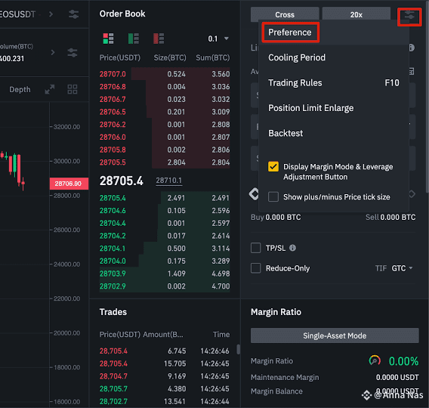Open the trading settings icon beside 20x
The width and height of the screenshot is (429, 408).
(x=409, y=17)
